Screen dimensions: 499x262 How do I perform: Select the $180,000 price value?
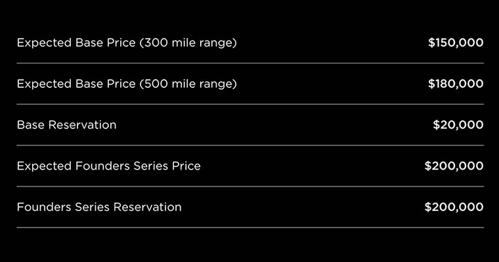[456, 84]
